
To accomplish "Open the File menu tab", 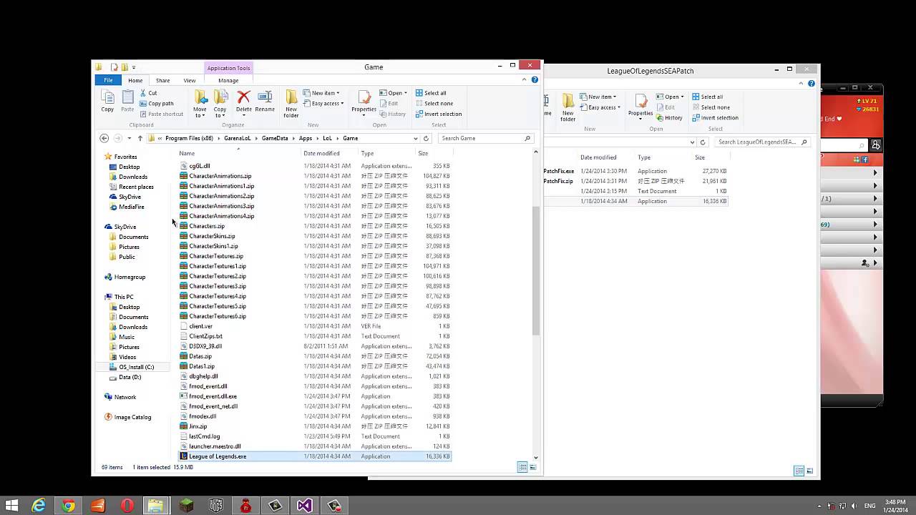I will 108,80.
